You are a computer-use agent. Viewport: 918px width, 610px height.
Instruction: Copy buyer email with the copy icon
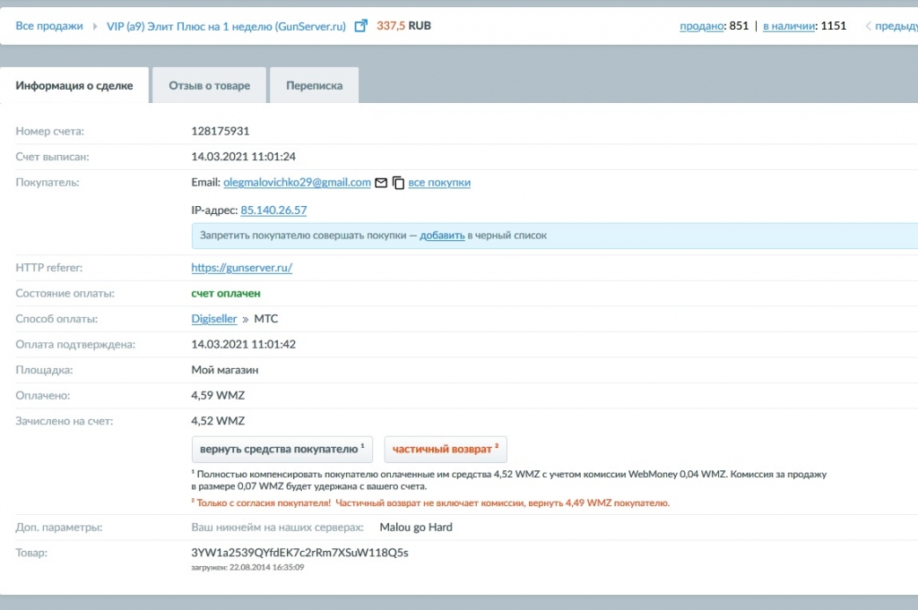[x=398, y=183]
